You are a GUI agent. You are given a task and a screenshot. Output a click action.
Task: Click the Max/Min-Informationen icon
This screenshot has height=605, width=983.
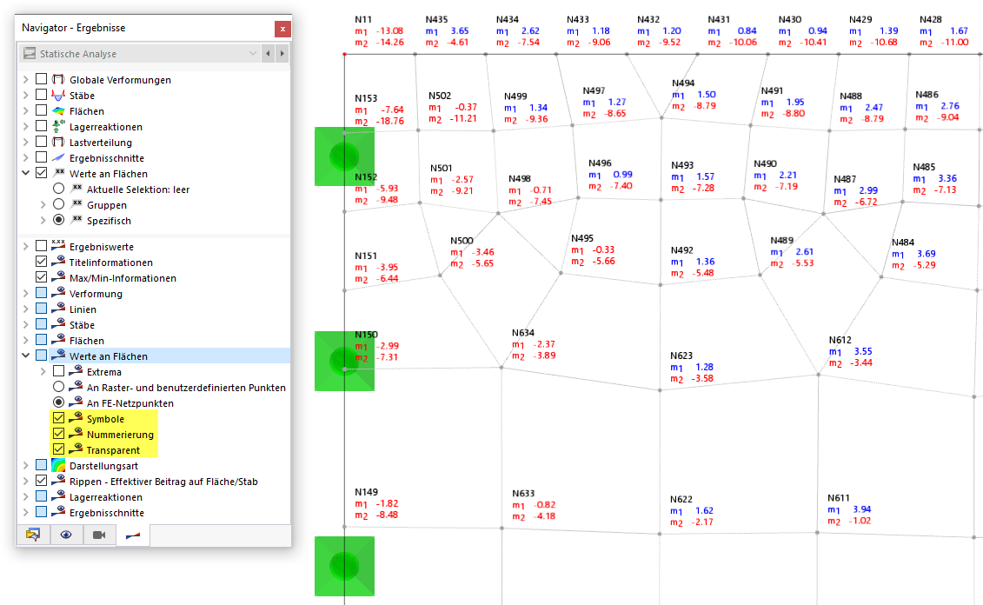tap(58, 277)
